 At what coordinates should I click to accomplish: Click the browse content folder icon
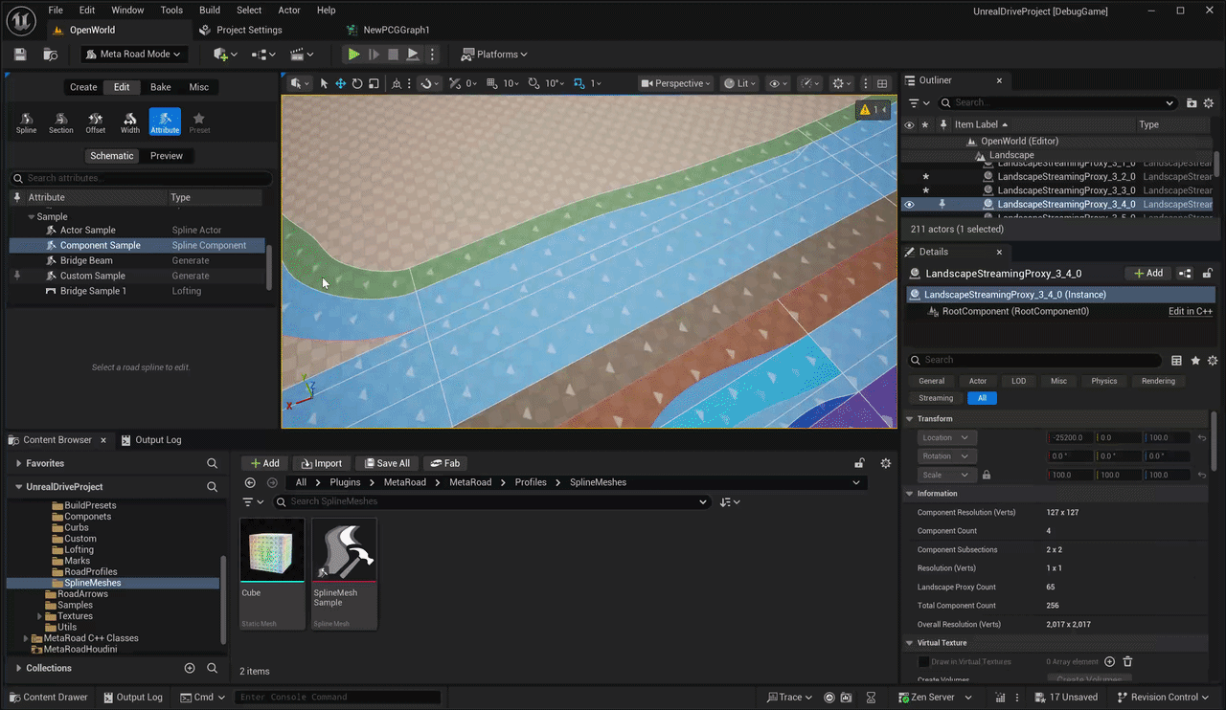(50, 55)
